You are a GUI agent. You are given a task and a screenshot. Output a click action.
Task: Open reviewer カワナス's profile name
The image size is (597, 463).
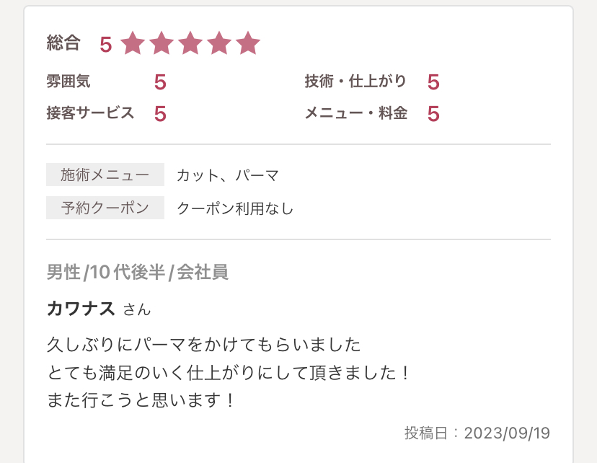[x=81, y=309]
